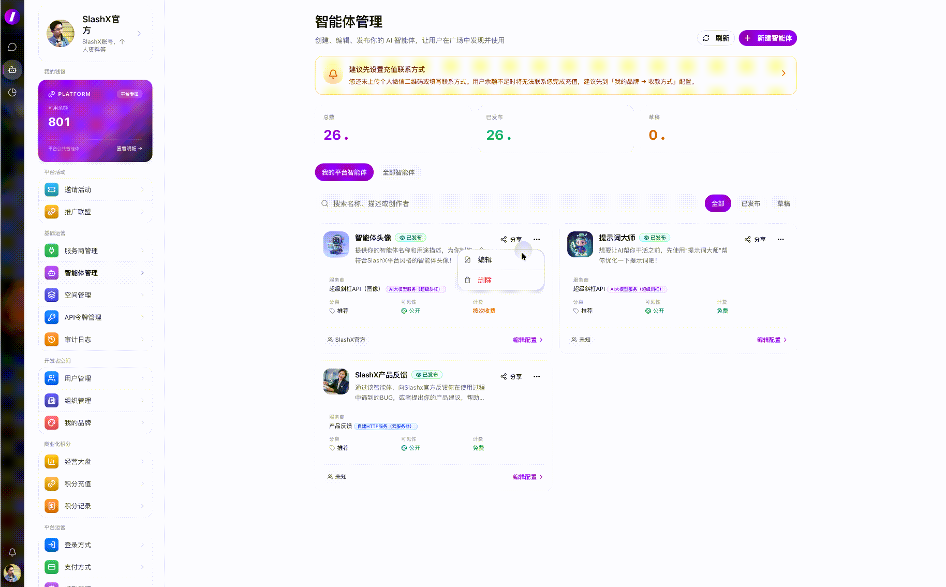Image resolution: width=946 pixels, height=587 pixels.
Task: Open the 空间管理 sidebar item
Action: 95,295
